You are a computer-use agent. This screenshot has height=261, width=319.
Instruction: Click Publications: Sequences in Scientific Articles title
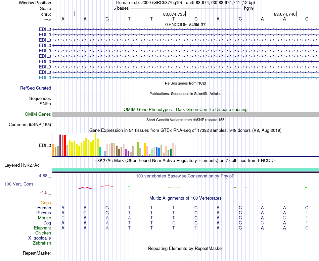click(x=185, y=94)
